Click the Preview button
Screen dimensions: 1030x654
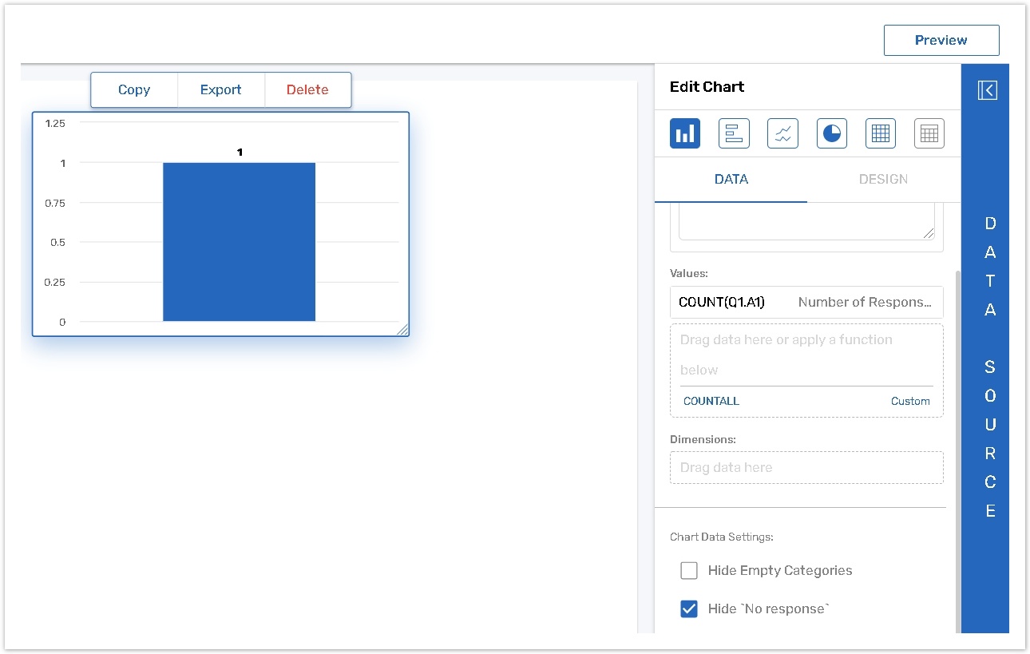coord(941,40)
